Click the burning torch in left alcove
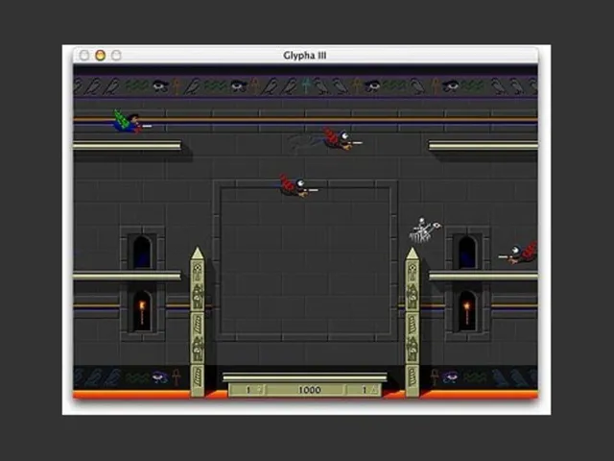The width and height of the screenshot is (614, 461). pos(142,311)
